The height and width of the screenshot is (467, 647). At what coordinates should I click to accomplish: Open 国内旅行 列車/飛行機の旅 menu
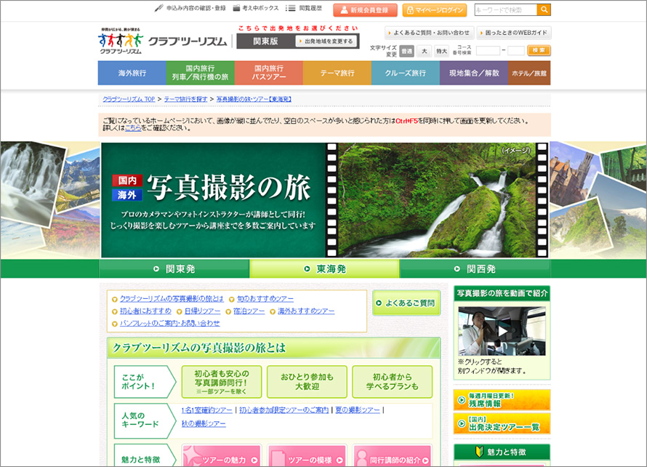pos(201,73)
